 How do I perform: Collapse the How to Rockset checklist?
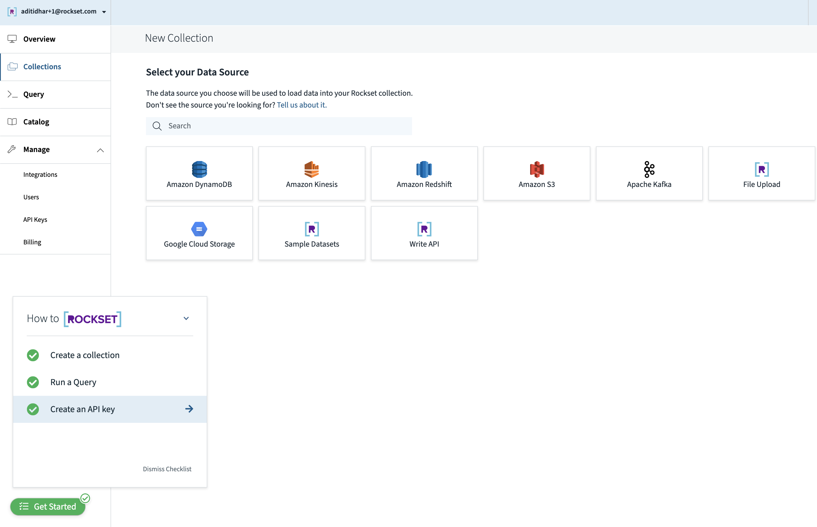[186, 318]
